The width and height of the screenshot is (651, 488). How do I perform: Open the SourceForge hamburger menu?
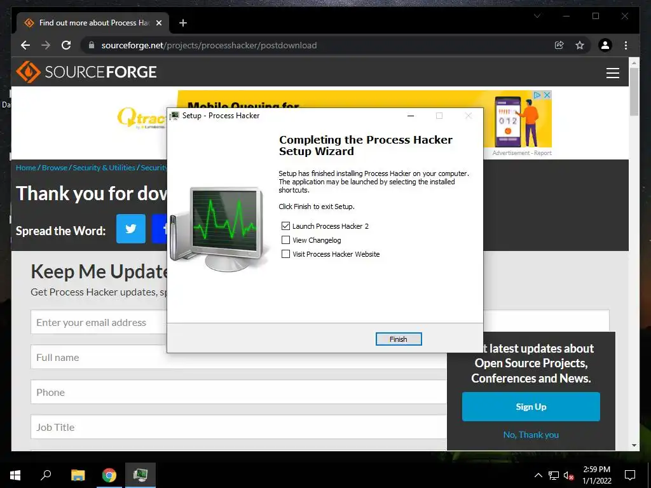(x=612, y=72)
